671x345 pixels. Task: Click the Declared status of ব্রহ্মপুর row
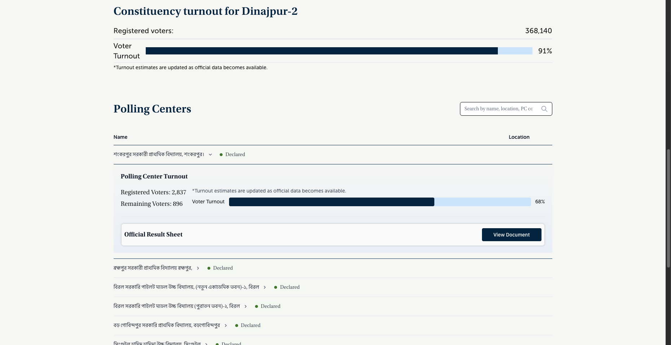pos(220,268)
